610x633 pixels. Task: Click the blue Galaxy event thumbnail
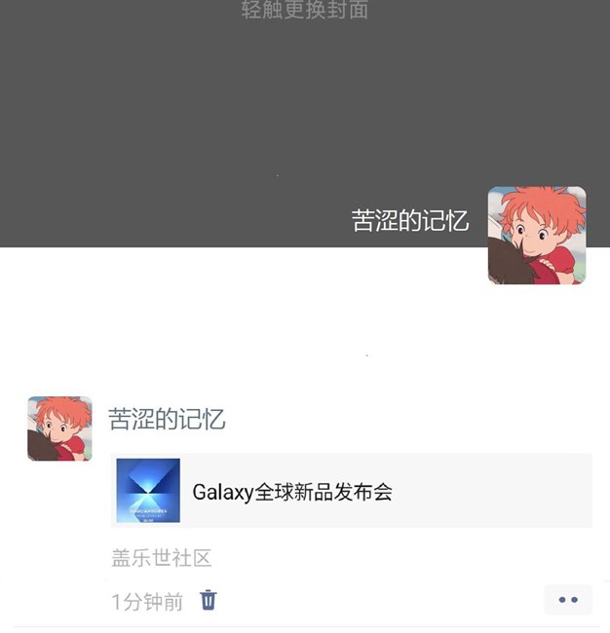(x=148, y=491)
